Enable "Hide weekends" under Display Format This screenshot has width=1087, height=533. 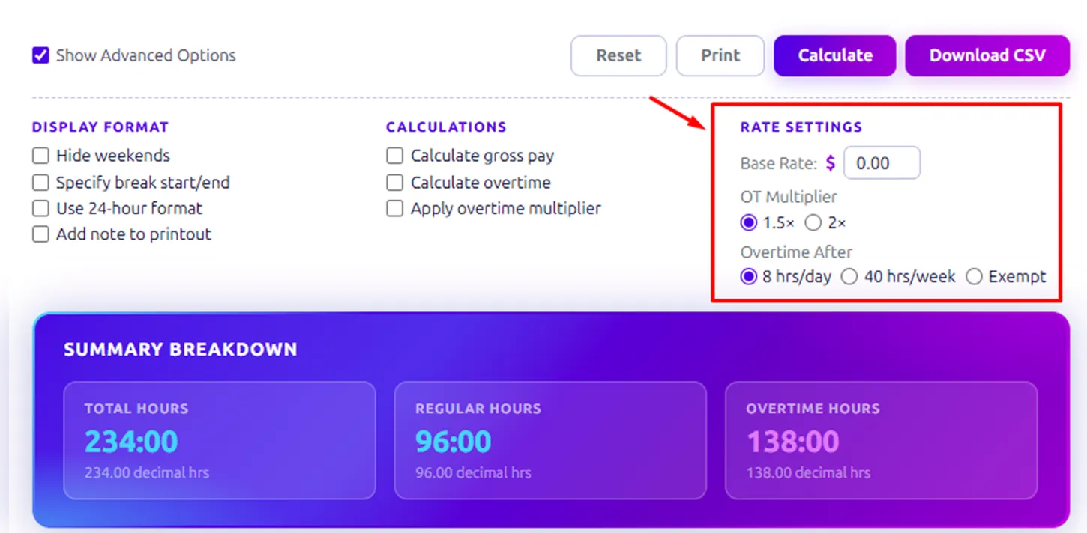click(40, 156)
